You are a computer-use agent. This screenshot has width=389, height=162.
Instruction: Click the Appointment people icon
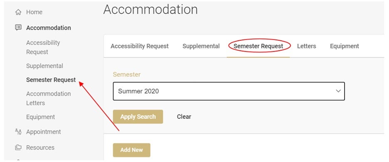18,132
